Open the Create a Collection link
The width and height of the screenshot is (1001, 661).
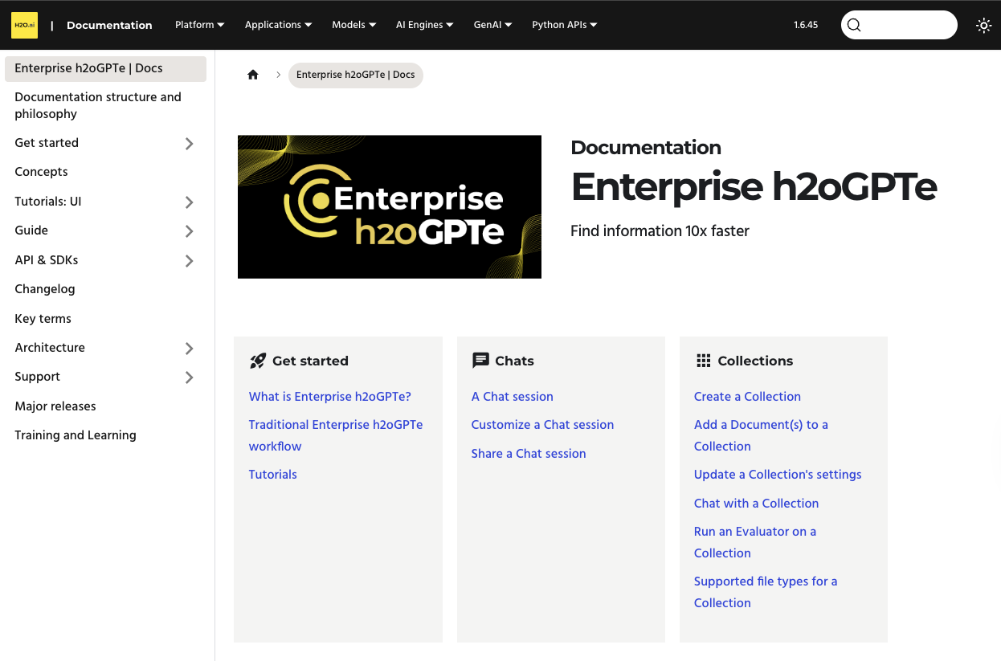[747, 397]
